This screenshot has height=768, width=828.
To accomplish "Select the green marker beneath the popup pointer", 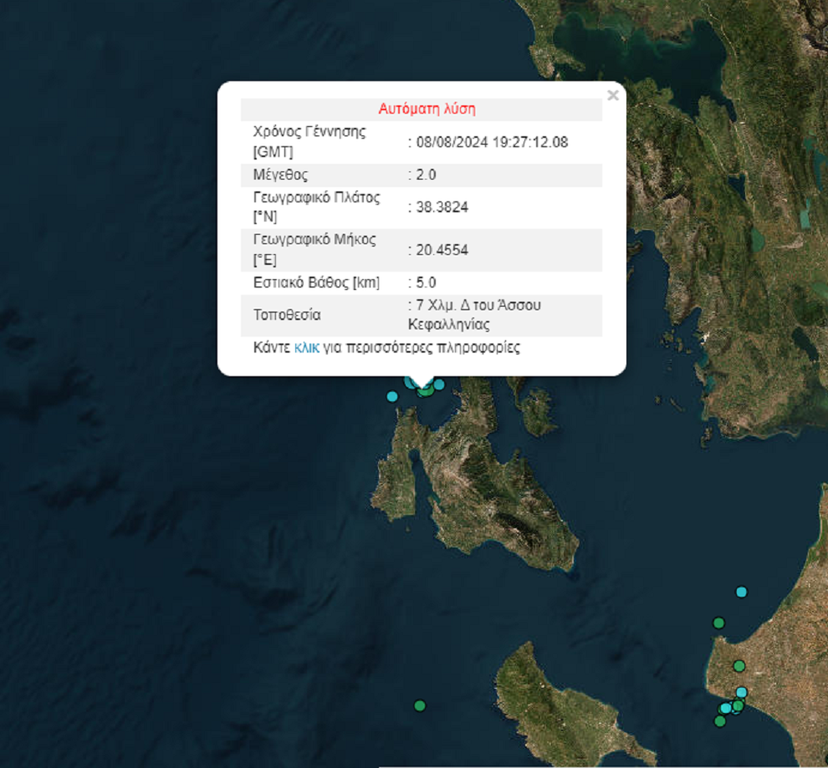I will 425,390.
